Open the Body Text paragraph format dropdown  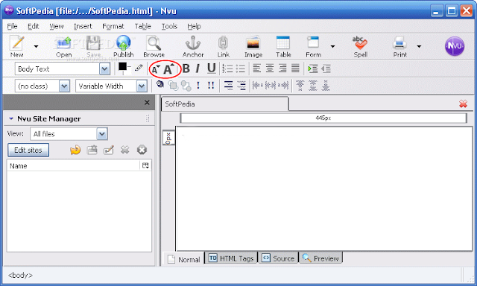pos(104,69)
